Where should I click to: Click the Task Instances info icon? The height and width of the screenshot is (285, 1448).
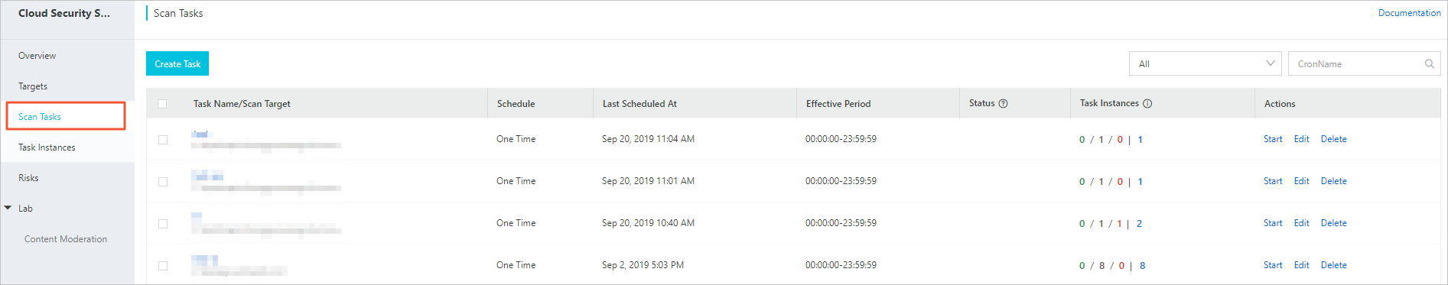pos(1147,104)
